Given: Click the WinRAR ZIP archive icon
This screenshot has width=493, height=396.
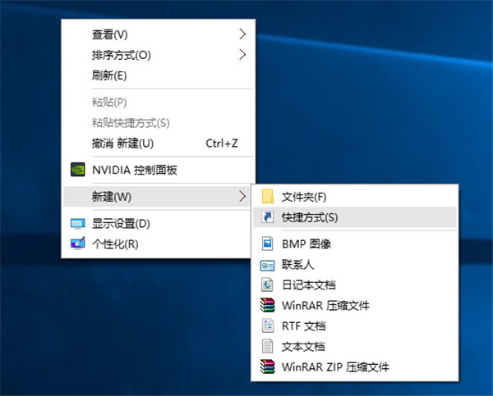Looking at the screenshot, I should (267, 366).
